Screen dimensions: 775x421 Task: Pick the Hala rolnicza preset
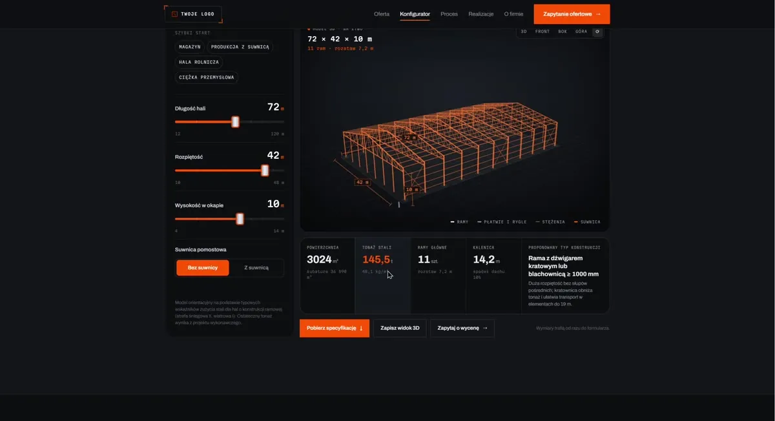point(199,62)
